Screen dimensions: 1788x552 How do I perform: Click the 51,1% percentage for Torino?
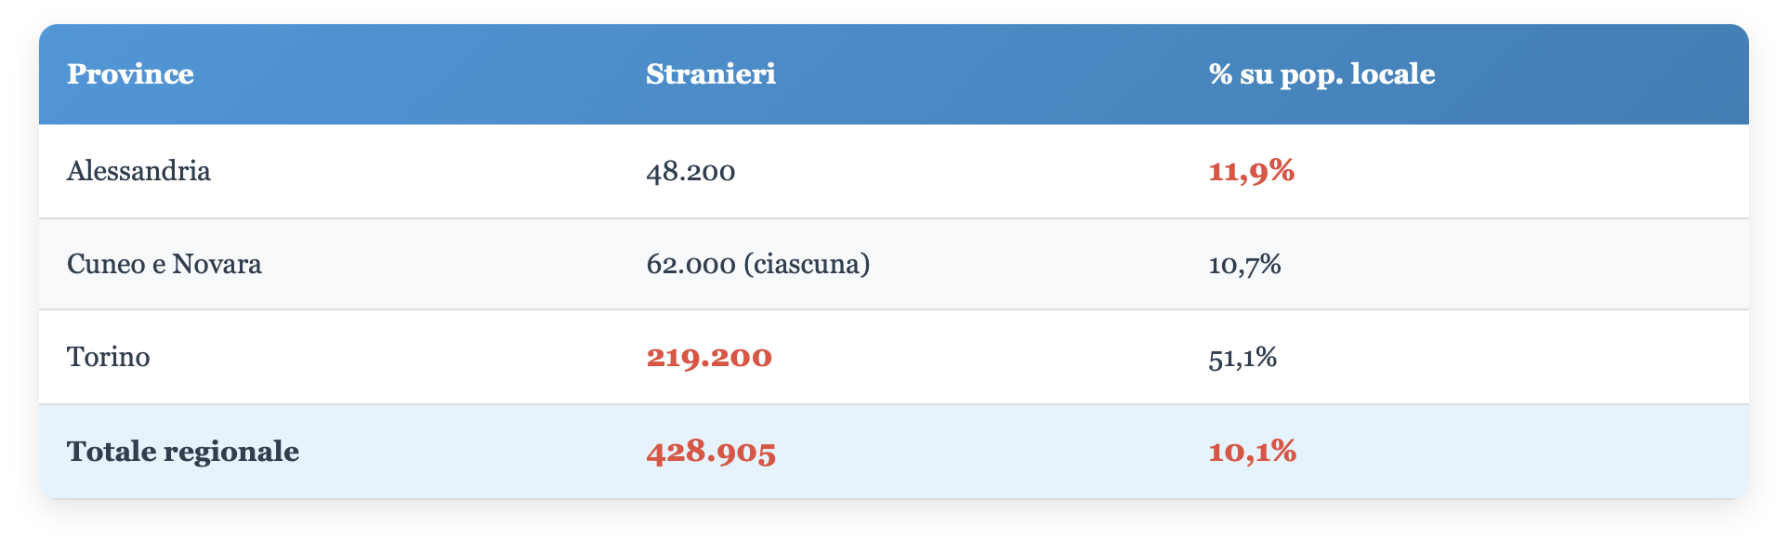(x=1242, y=357)
